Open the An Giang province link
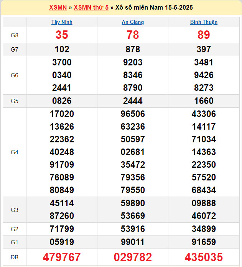Viewport: 242px width, 267px height. [x=133, y=22]
